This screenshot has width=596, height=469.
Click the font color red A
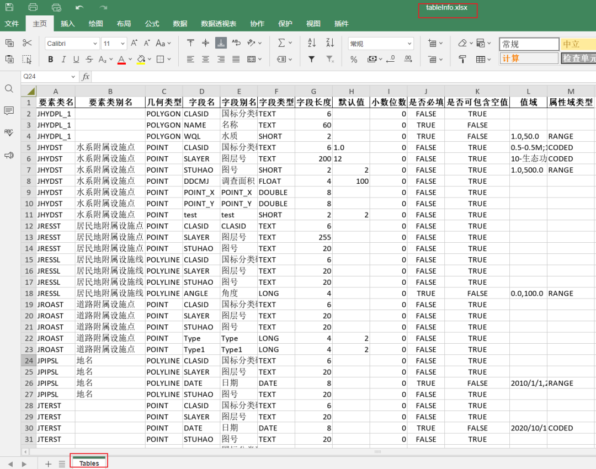click(121, 59)
